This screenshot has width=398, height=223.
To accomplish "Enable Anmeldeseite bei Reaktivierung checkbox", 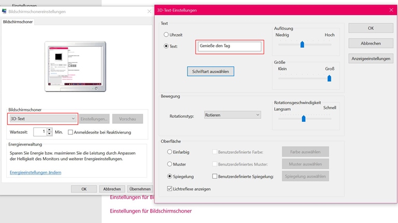I will 70,132.
